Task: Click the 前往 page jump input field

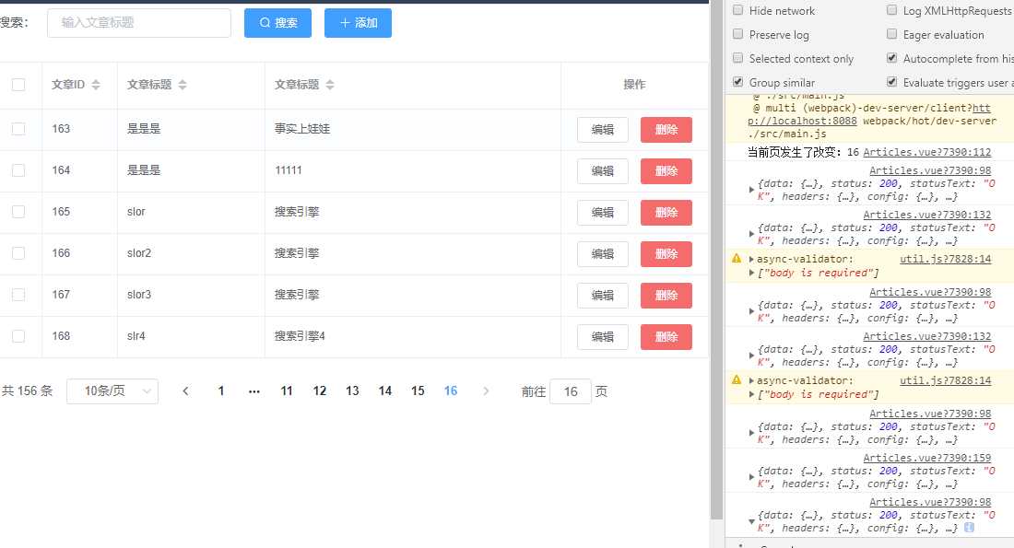Action: coord(570,391)
